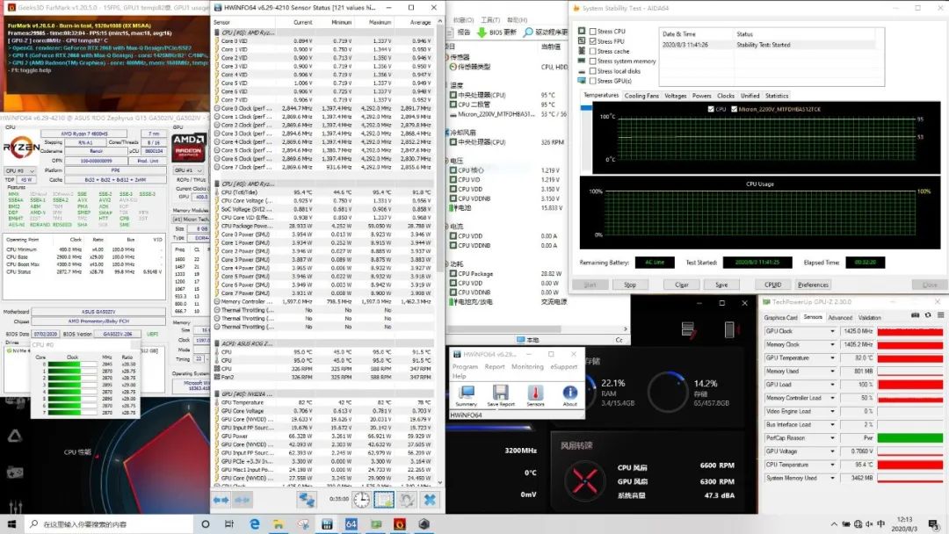Switch to Voltages tab in AIDA64
The height and width of the screenshot is (534, 949).
(x=676, y=96)
